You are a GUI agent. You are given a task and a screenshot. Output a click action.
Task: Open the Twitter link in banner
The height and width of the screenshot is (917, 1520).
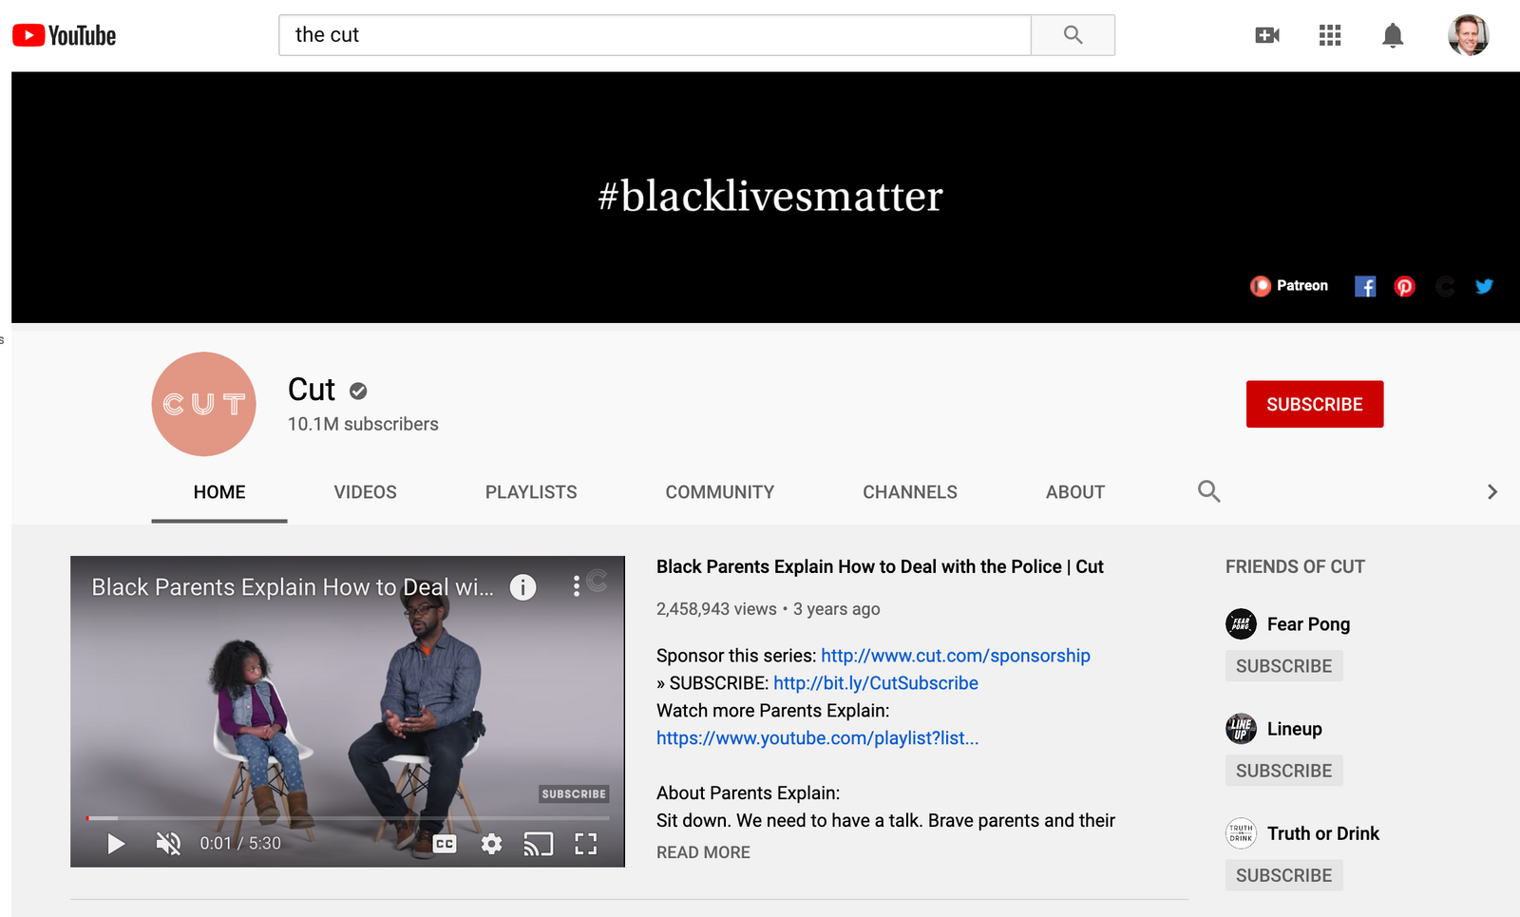tap(1484, 286)
